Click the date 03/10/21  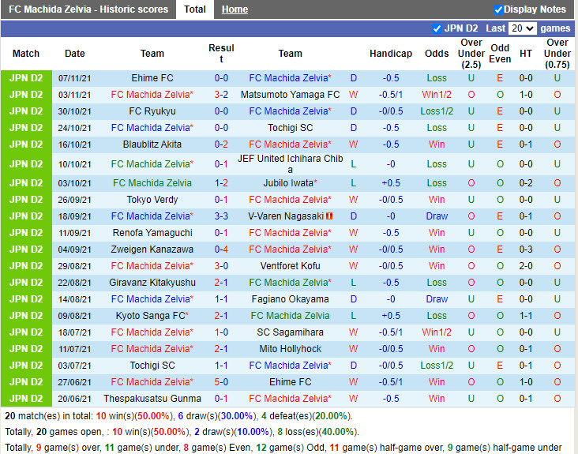click(74, 183)
